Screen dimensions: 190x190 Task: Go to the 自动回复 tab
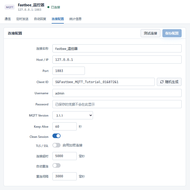point(40,19)
